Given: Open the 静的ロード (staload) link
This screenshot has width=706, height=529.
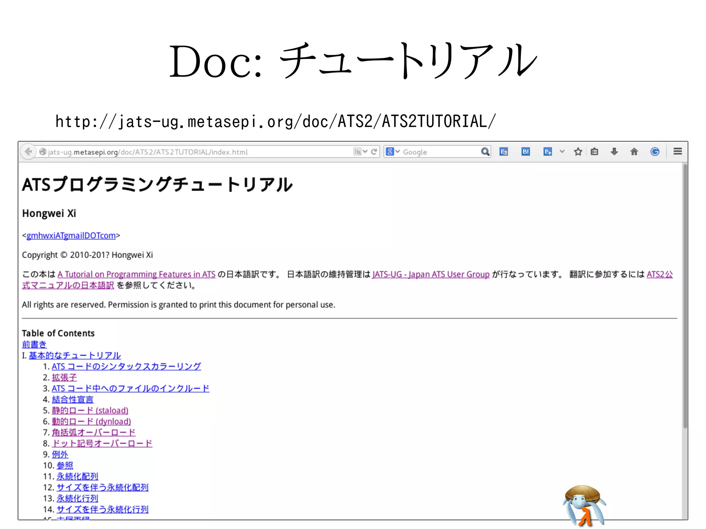Looking at the screenshot, I should [x=90, y=411].
